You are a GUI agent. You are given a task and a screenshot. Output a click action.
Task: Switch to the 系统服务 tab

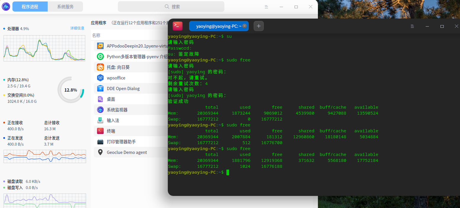point(65,6)
